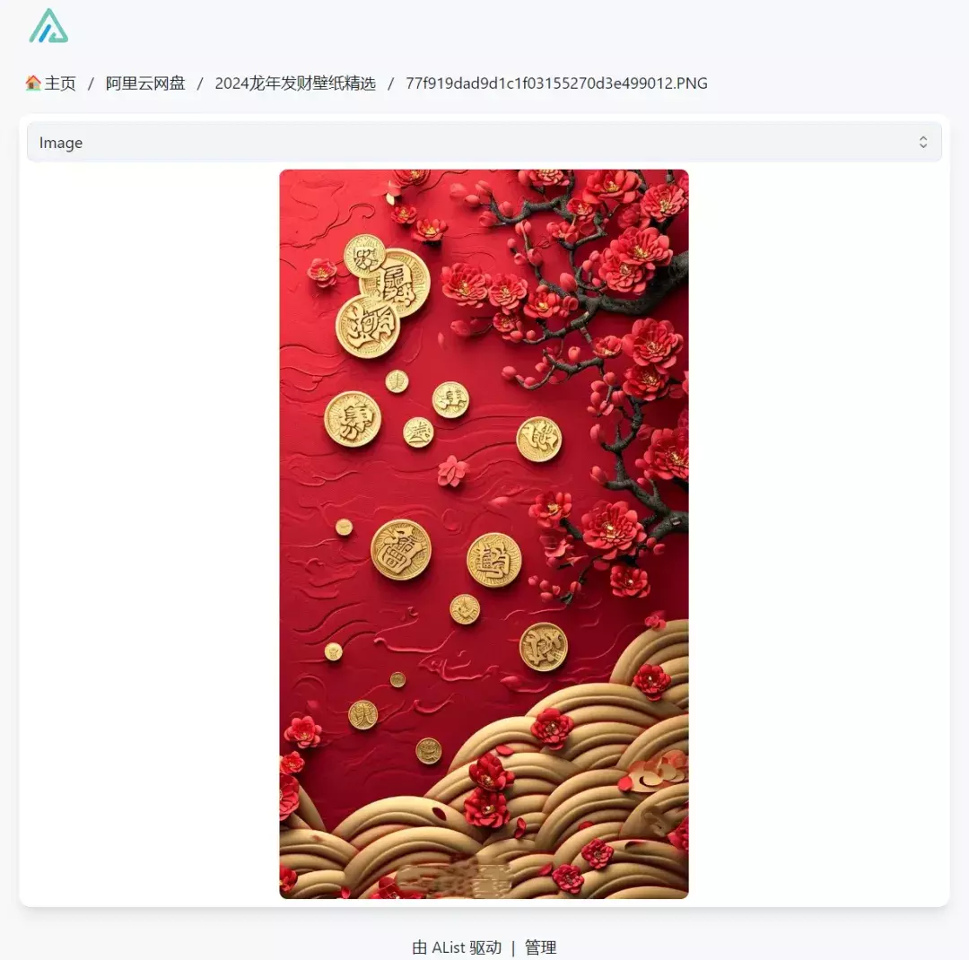
Task: Click the three overlapping gold coins cluster
Action: coord(383,295)
